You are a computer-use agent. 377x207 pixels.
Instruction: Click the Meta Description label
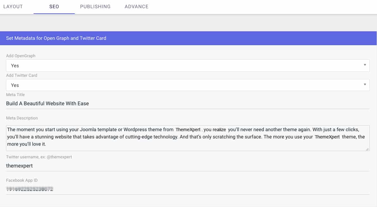pyautogui.click(x=22, y=118)
